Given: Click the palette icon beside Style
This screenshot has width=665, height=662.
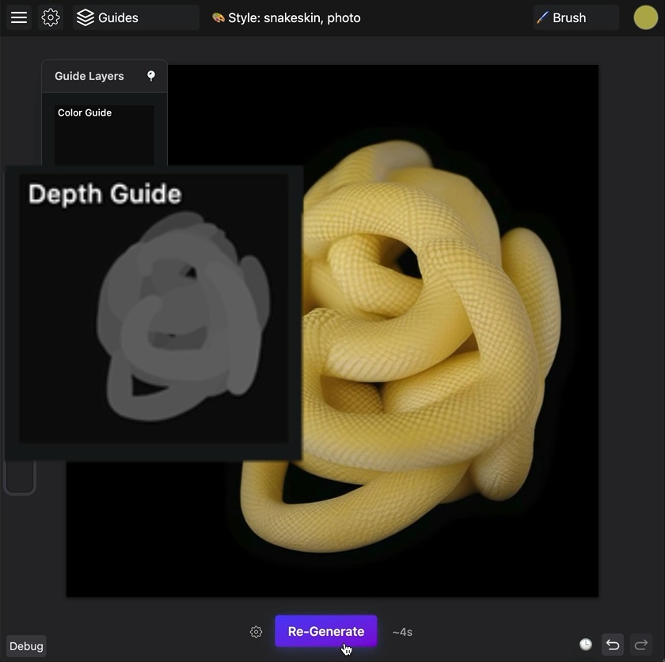Looking at the screenshot, I should [218, 17].
